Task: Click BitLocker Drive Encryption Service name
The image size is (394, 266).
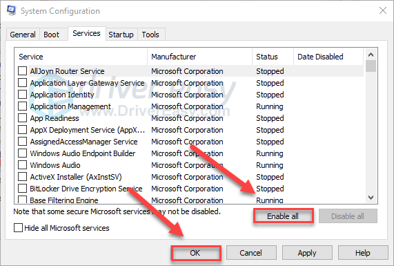Action: (x=86, y=189)
